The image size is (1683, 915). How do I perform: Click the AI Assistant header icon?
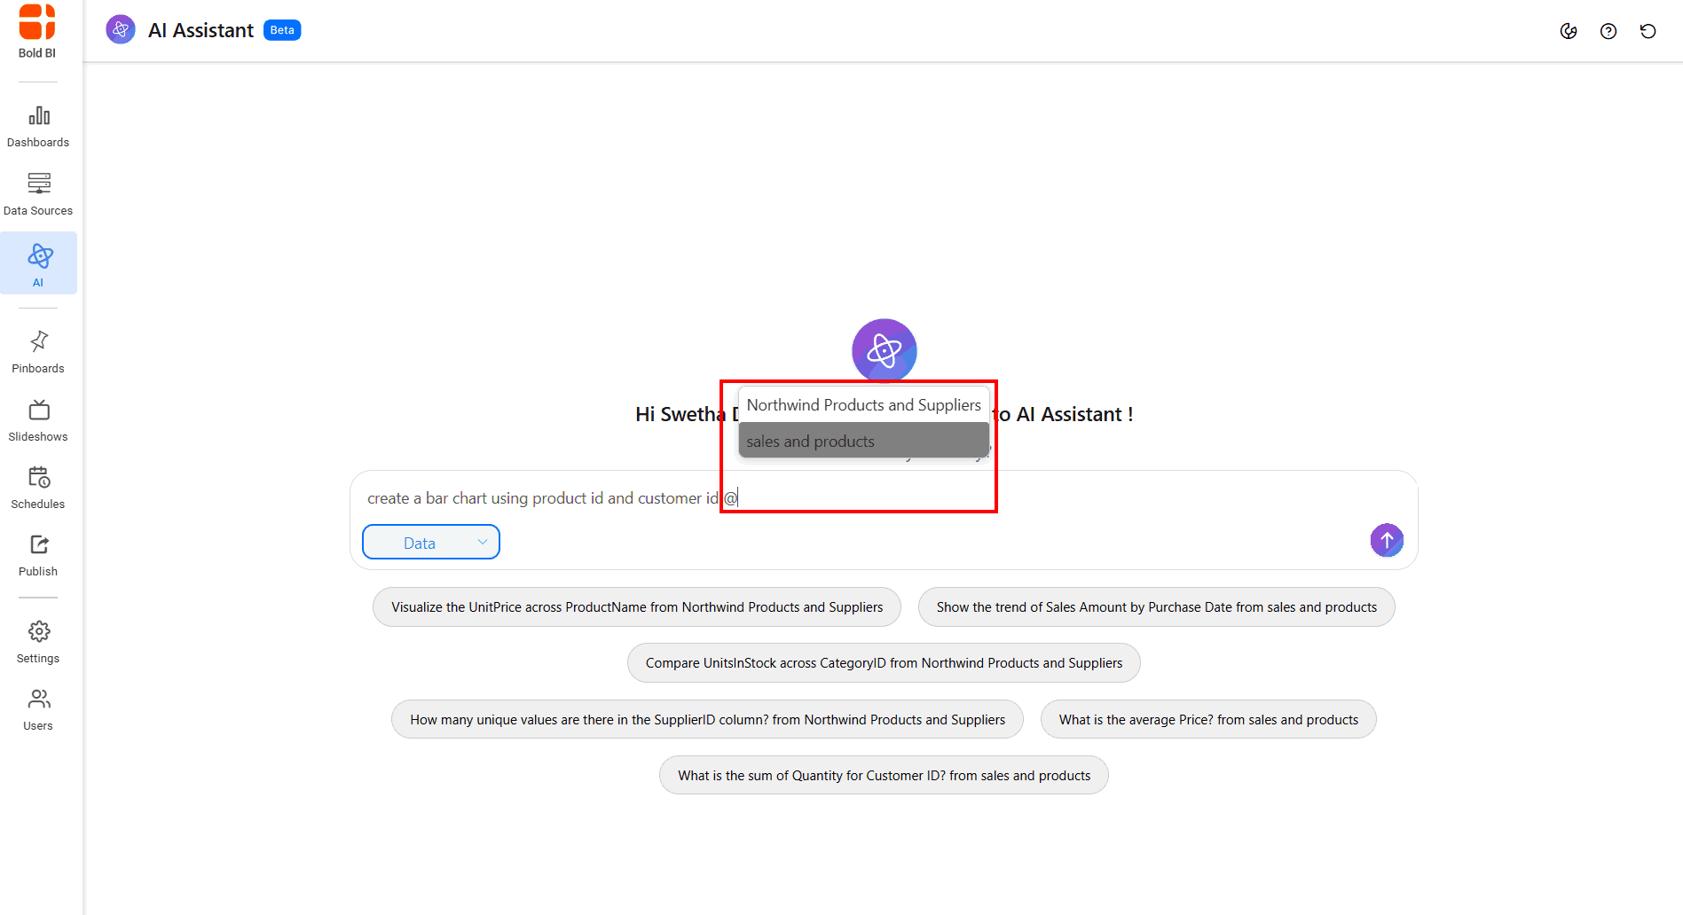[x=121, y=30]
